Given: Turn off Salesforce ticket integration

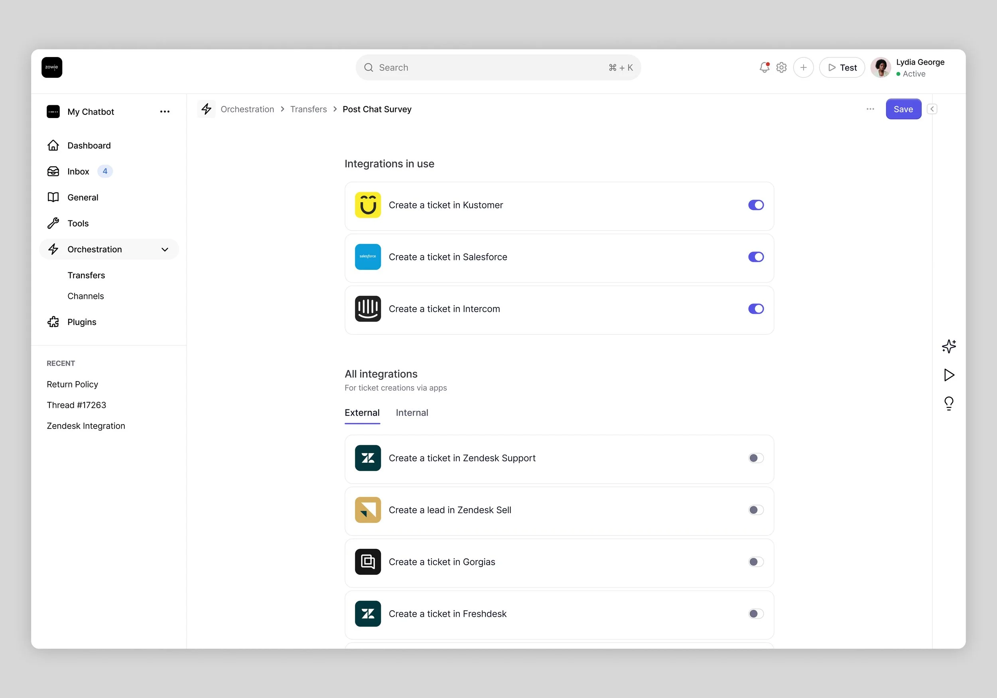Looking at the screenshot, I should (756, 257).
